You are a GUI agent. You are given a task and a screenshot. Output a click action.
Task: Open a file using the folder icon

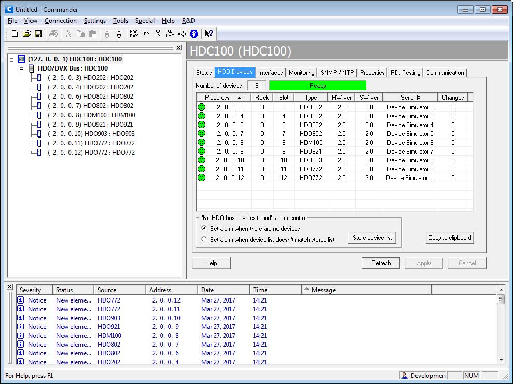26,33
